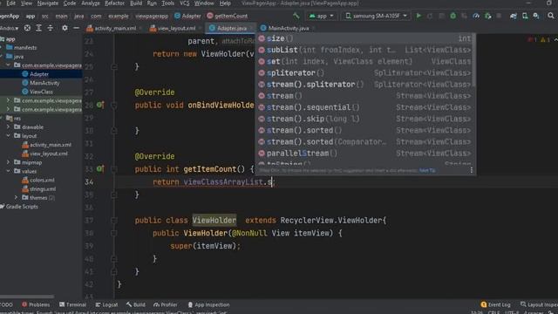Click the override gutter icon on line 33
Screen dimensions: 558x314
coord(100,168)
